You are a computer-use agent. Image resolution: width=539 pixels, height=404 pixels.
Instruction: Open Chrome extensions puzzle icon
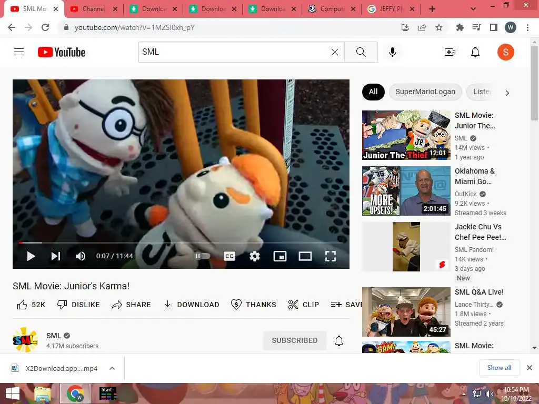(x=460, y=27)
